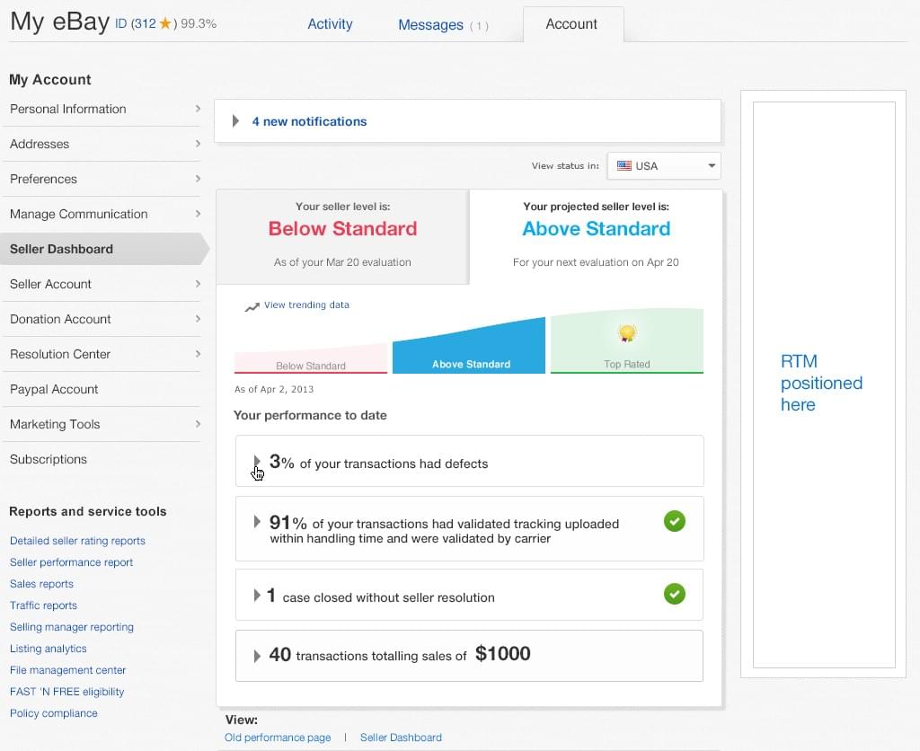Click the Below Standard level bar
920x751 pixels.
click(x=310, y=358)
